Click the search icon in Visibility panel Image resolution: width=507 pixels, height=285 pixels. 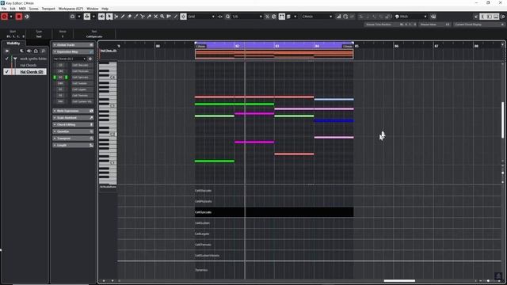click(x=43, y=51)
